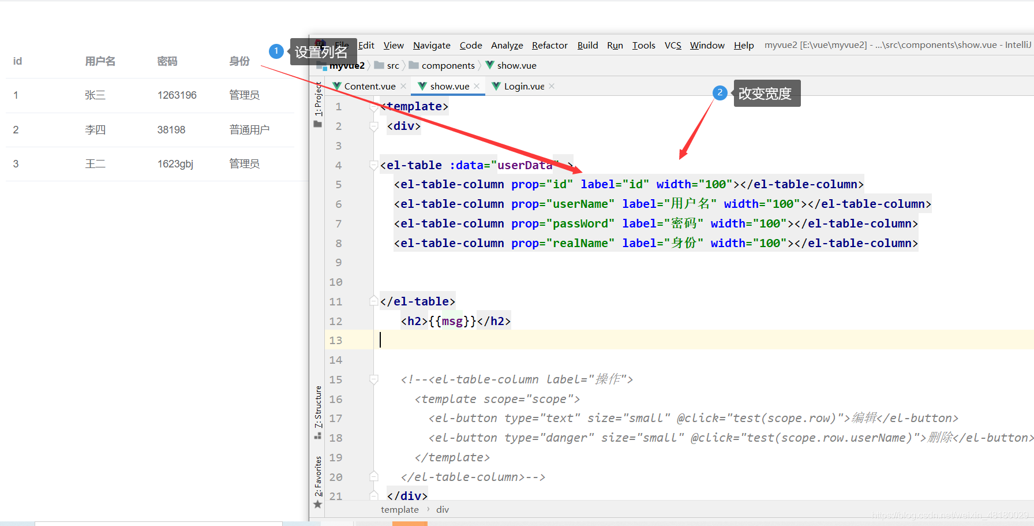
Task: Open the Window menu
Action: pyautogui.click(x=707, y=45)
